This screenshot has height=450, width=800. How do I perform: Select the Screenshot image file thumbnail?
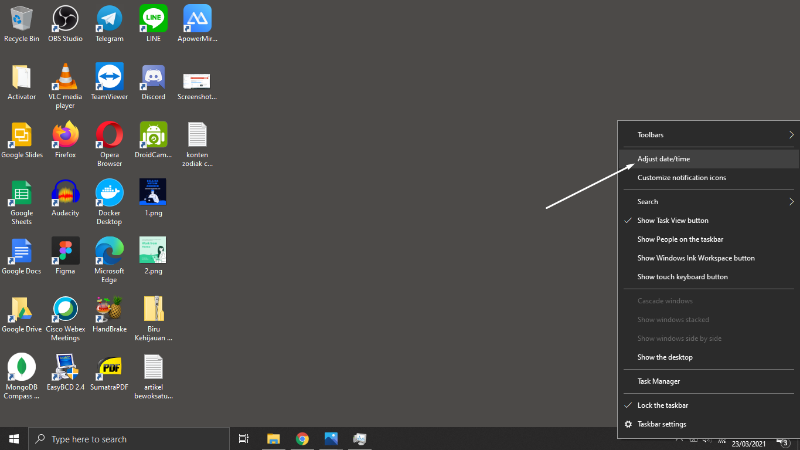(x=197, y=81)
